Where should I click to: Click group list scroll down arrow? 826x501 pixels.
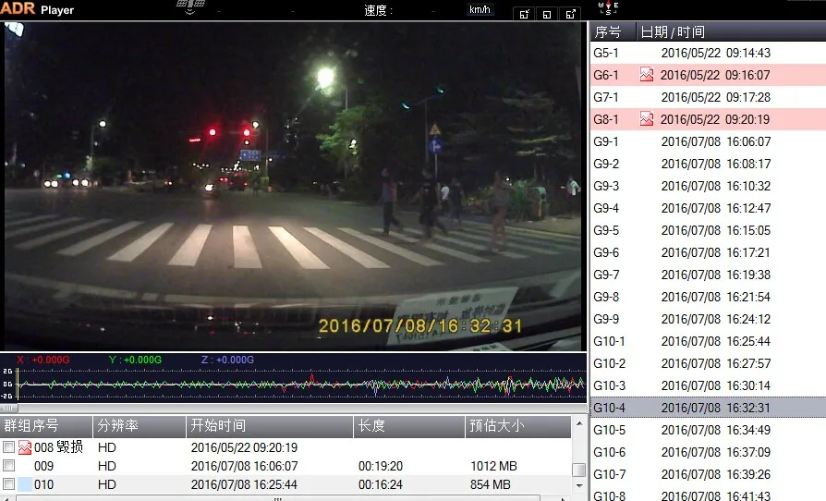pos(579,485)
